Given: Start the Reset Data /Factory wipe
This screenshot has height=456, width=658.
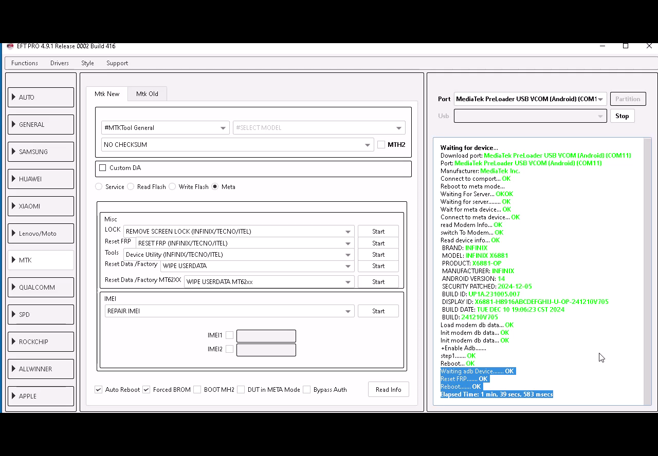Looking at the screenshot, I should pyautogui.click(x=378, y=266).
